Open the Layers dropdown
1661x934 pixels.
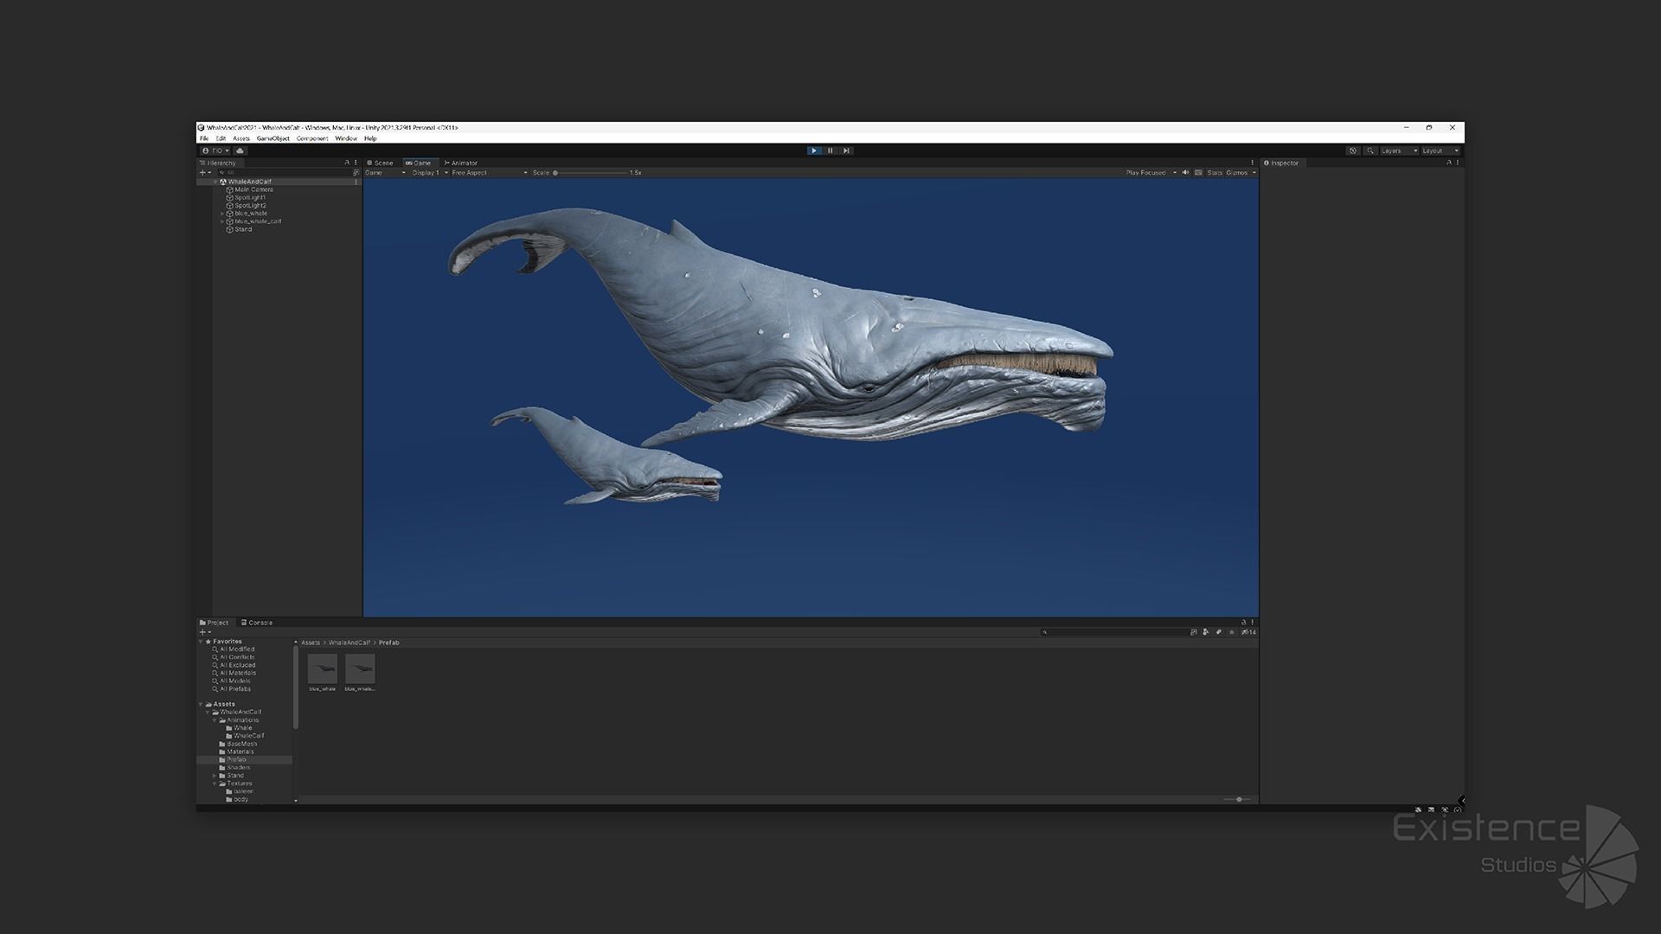pos(1399,150)
